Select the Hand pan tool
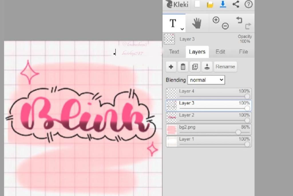The image size is (293, 196). pos(197,23)
